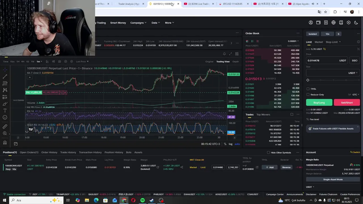Image resolution: width=363 pixels, height=204 pixels.
Task: Click the order size slider handle
Action: click(x=308, y=80)
